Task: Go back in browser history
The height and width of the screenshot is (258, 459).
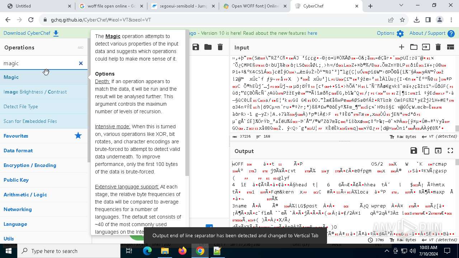Action: [x=8, y=20]
